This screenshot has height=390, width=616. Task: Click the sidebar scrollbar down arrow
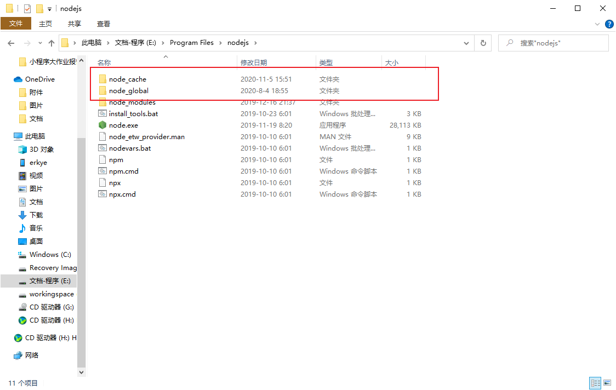point(81,372)
